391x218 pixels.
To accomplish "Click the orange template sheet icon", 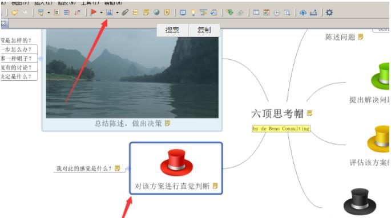I will click(267, 13).
